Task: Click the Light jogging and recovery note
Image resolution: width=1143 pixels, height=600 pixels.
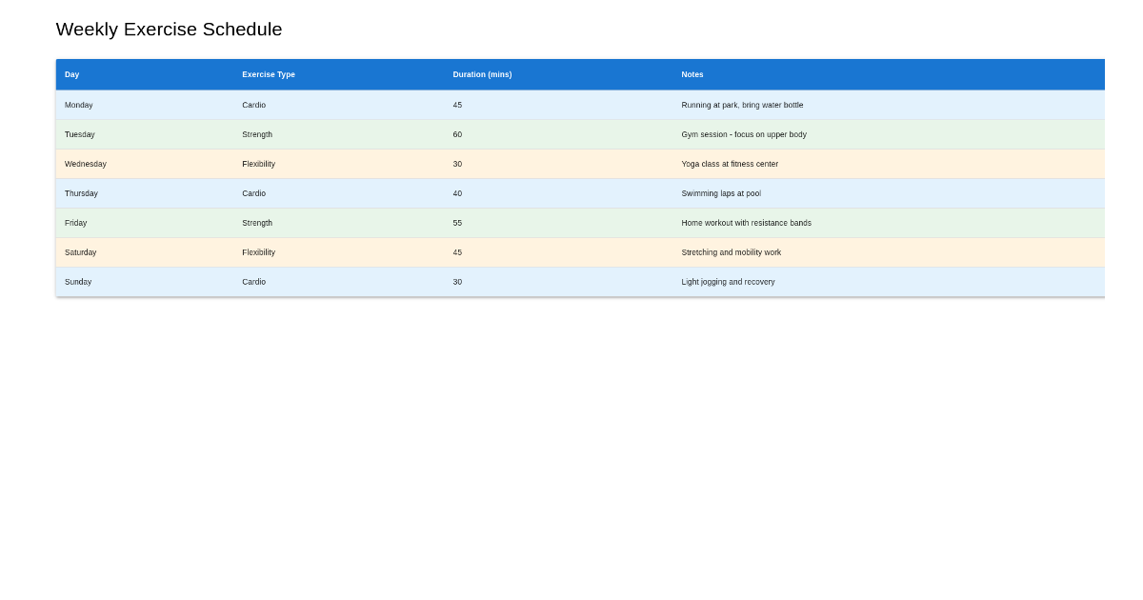Action: coord(729,282)
